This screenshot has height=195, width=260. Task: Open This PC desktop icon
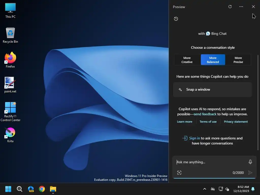point(10,11)
